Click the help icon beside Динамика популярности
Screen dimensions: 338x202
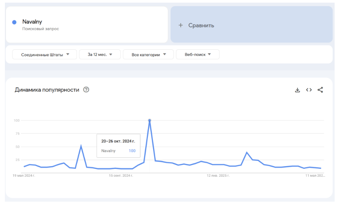pos(86,90)
